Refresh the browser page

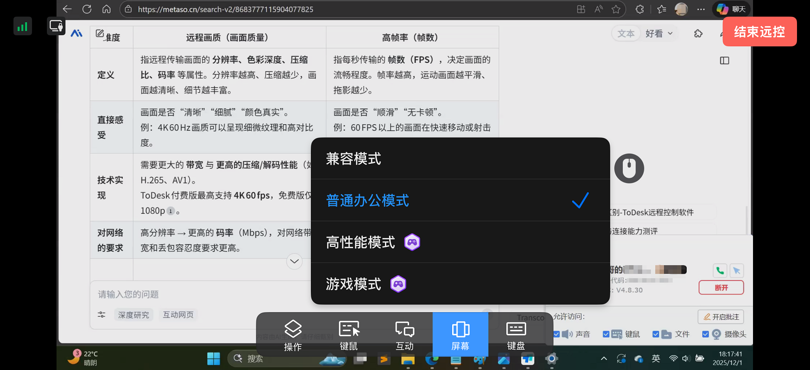[x=87, y=9]
